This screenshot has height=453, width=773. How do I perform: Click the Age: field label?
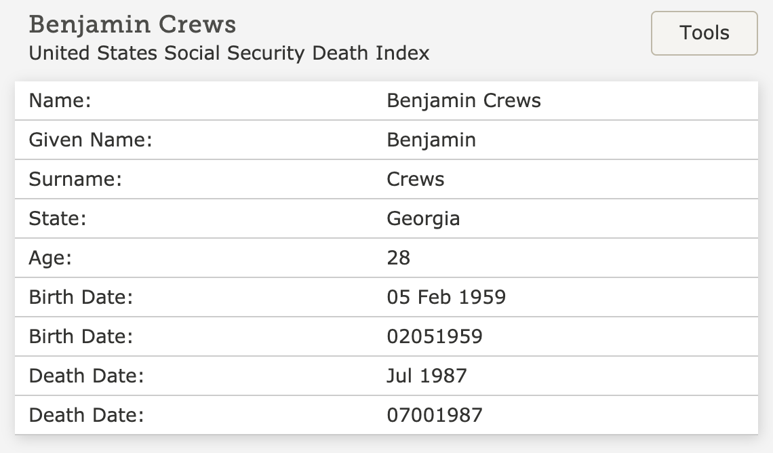50,258
